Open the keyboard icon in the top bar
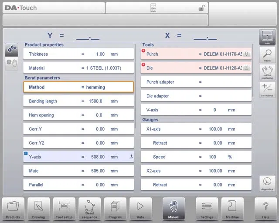This screenshot has width=279, height=223. (153, 8)
